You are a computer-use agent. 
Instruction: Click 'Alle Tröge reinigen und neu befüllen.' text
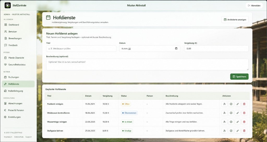(x=181, y=122)
